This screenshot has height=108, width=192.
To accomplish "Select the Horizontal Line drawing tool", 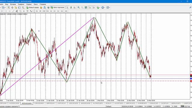I will (x=10, y=11).
